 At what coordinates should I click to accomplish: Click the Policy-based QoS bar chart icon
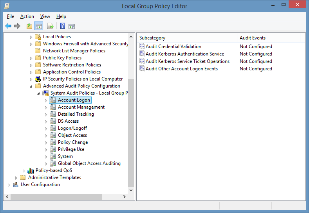coord(31,170)
